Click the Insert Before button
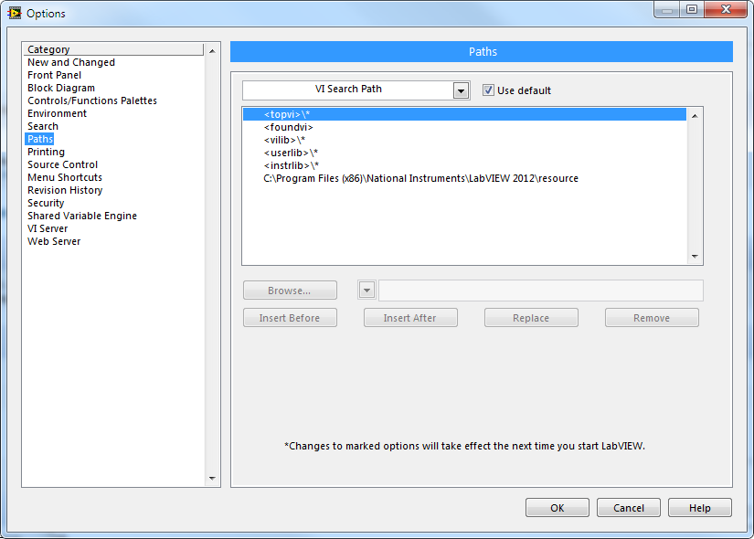The image size is (754, 539). (x=290, y=318)
